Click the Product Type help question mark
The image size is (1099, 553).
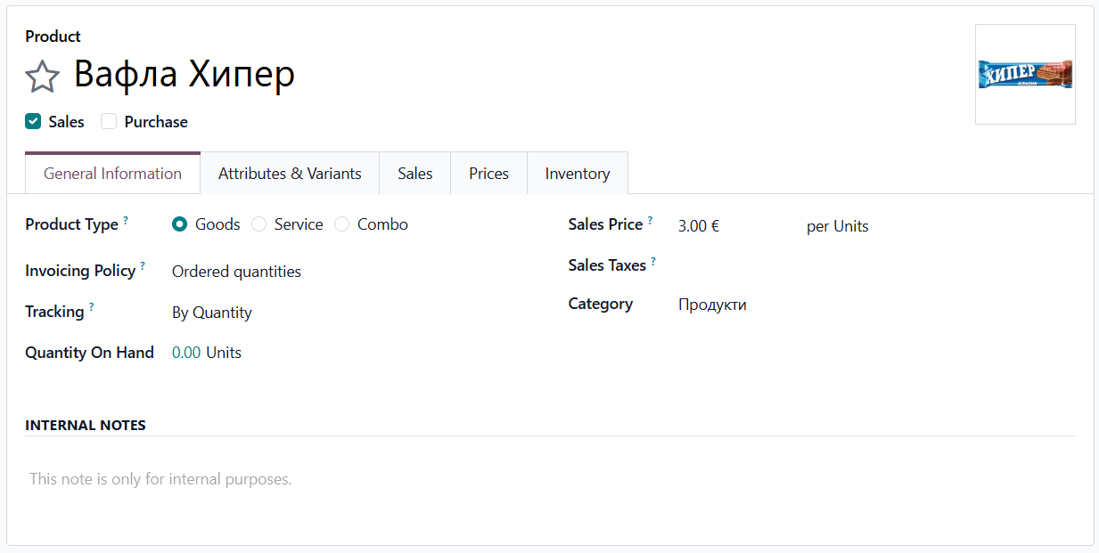tap(126, 220)
